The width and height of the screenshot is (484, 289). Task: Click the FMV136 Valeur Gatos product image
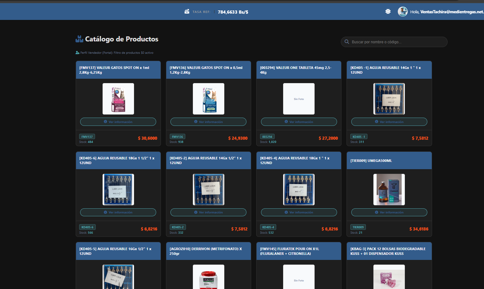point(208,99)
